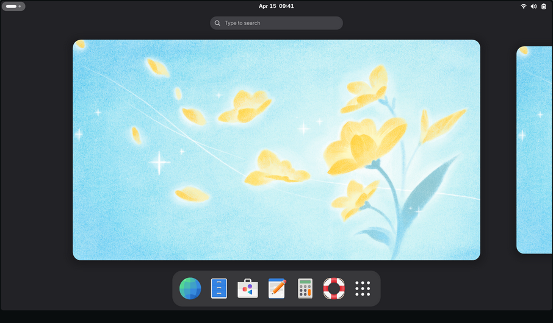The image size is (553, 323).
Task: Launch the Text Editor from the dock
Action: (x=276, y=288)
